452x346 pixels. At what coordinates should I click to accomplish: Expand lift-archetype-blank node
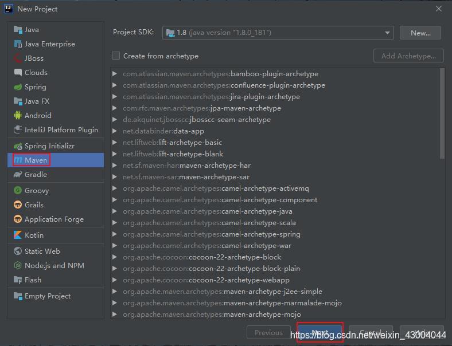click(115, 154)
